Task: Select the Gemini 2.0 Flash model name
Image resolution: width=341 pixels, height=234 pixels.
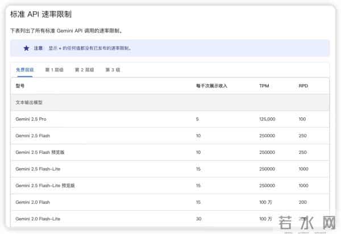Action: 33,202
